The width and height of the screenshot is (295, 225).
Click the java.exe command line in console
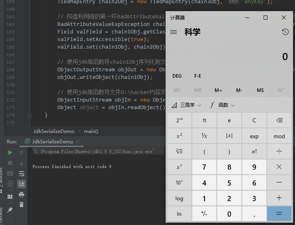[x=98, y=151]
